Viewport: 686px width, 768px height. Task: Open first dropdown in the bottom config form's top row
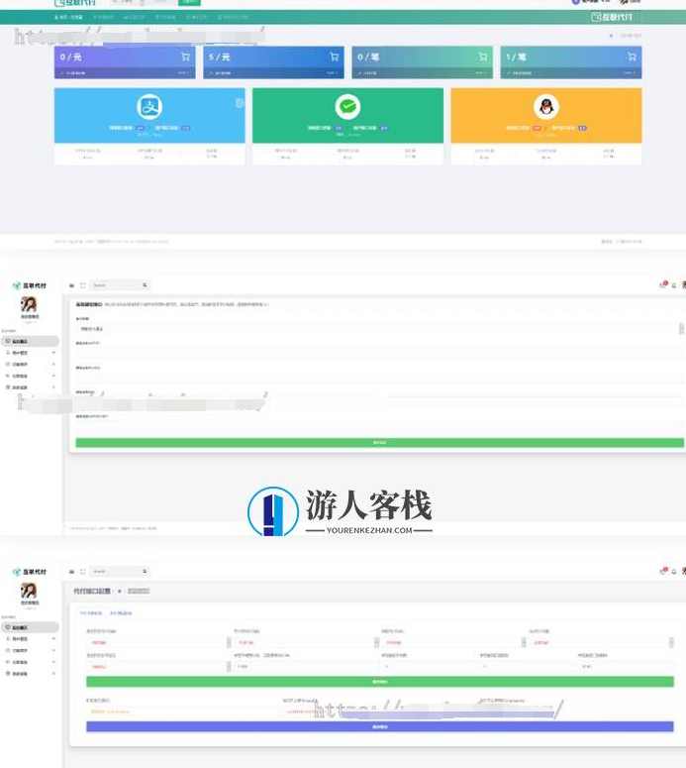(158, 642)
